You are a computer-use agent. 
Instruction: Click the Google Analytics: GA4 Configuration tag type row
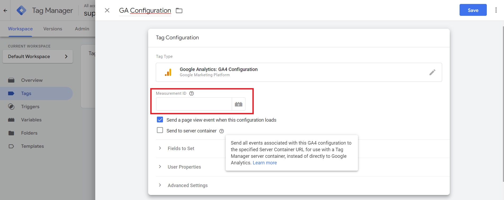(x=299, y=72)
